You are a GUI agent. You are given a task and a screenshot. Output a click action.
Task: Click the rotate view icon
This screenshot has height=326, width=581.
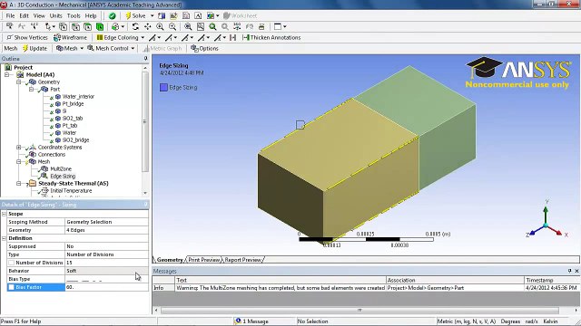(x=135, y=26)
